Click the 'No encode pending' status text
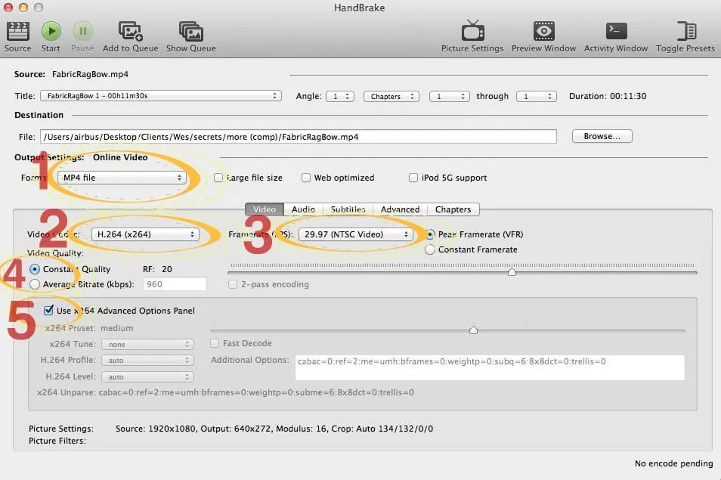 pyautogui.click(x=673, y=463)
